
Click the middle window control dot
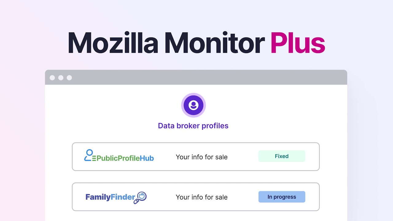pos(61,78)
